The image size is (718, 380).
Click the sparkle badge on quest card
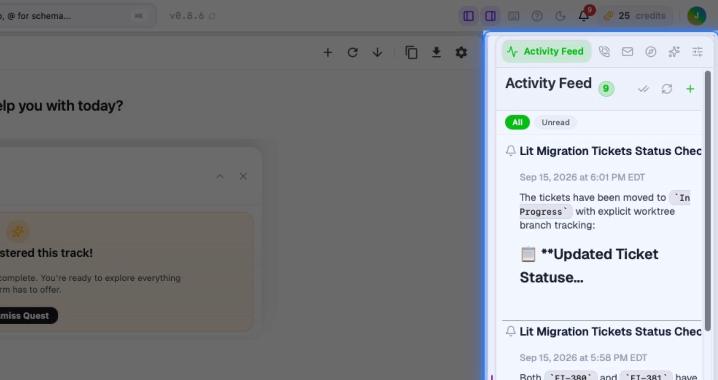(x=18, y=232)
